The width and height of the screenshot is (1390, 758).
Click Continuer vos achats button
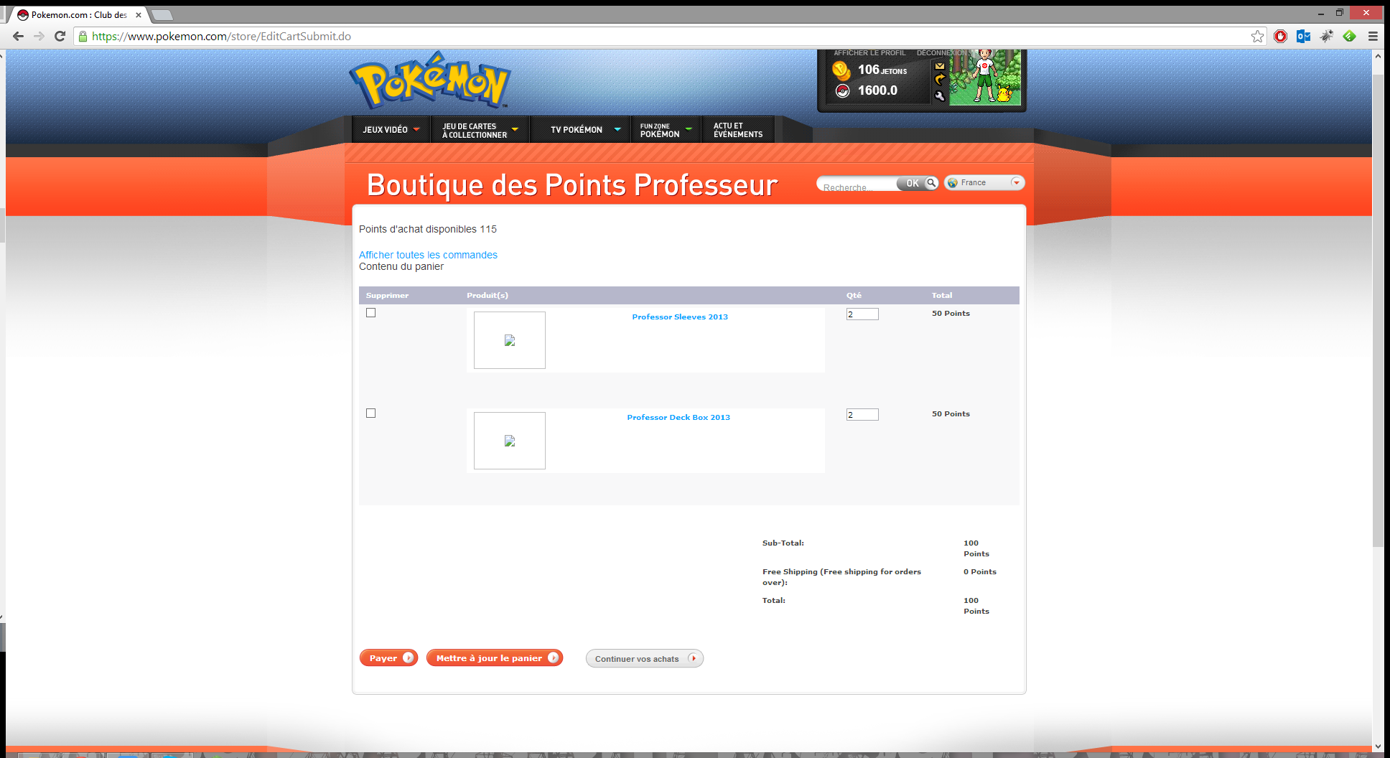click(645, 658)
